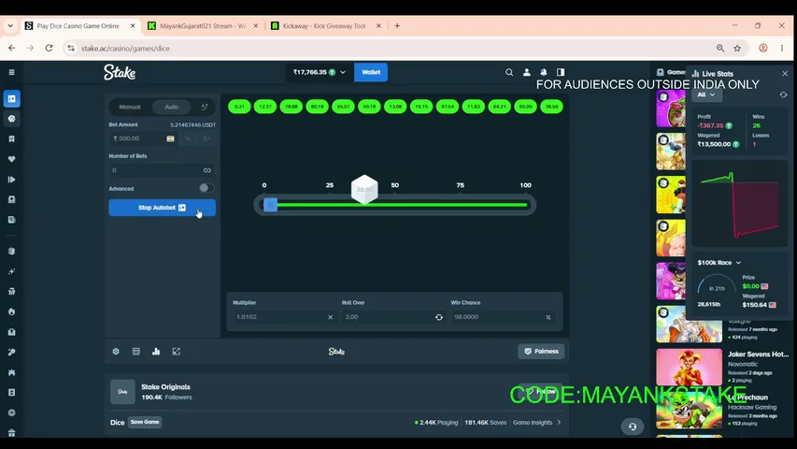This screenshot has width=797, height=449.
Task: Click the fire (hot games) sidebar icon
Action: 12,311
